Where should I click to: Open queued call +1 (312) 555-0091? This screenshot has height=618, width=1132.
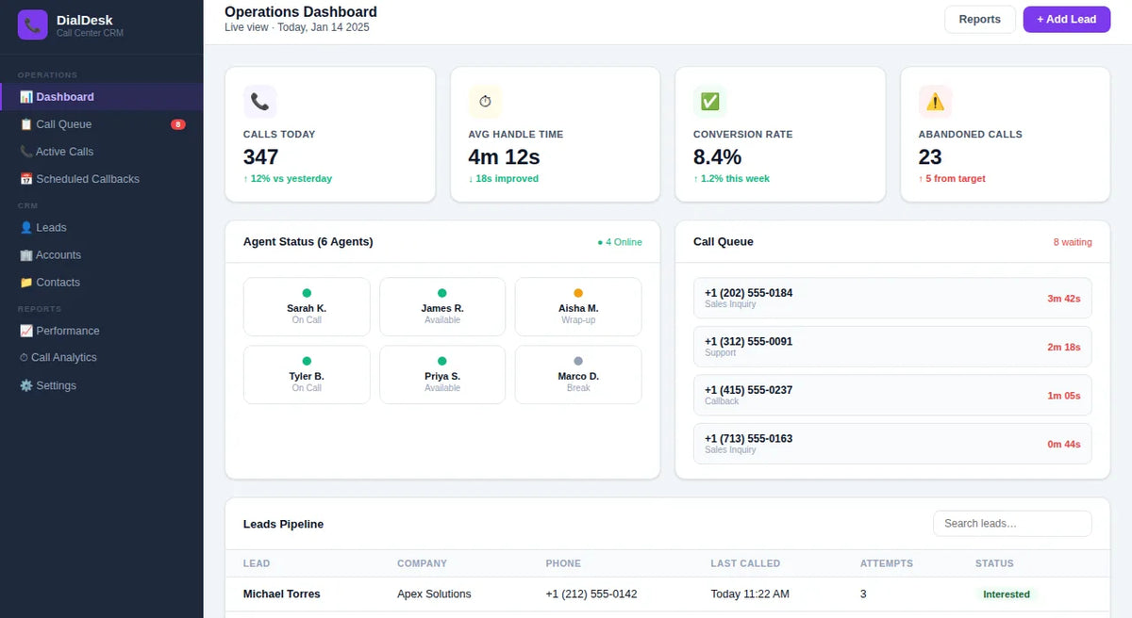(892, 347)
